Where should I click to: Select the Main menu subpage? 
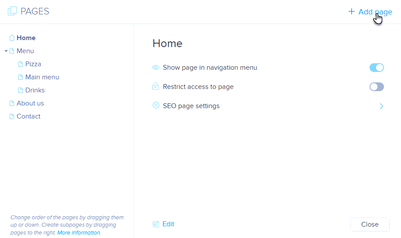point(42,77)
